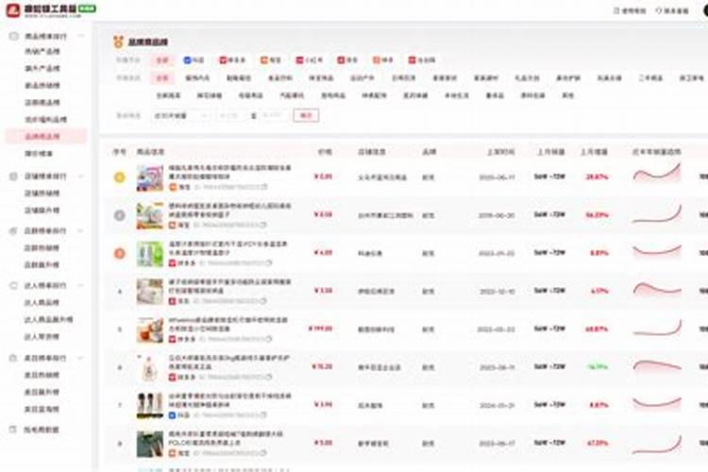Open the product title in the ¥199.00 row
Viewport: 708px width, 472px height.
coord(228,325)
